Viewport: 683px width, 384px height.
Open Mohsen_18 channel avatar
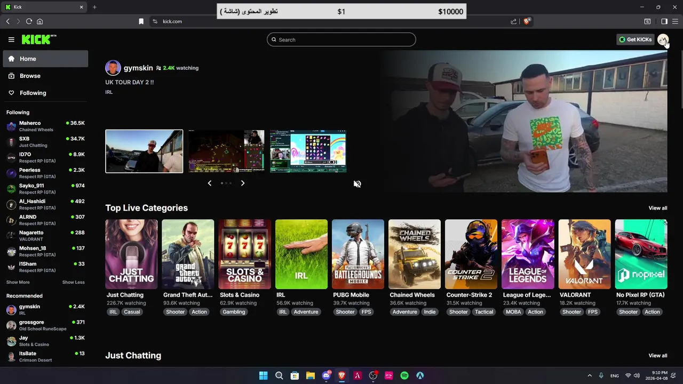11,251
